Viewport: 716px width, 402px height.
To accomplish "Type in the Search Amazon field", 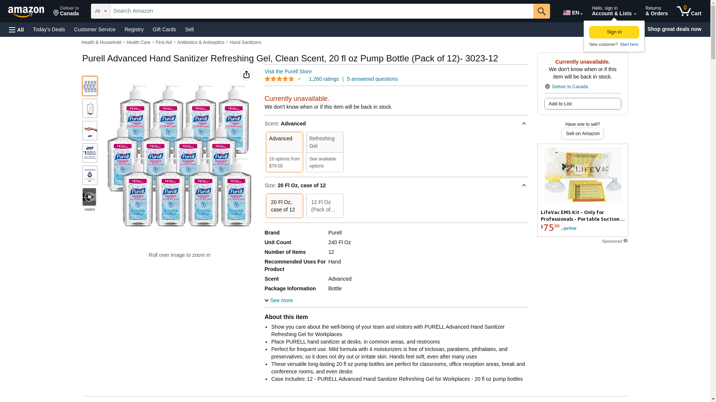I will (x=321, y=11).
